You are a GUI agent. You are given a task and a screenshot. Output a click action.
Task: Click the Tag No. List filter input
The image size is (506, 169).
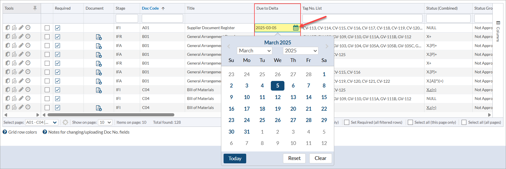[x=363, y=18]
